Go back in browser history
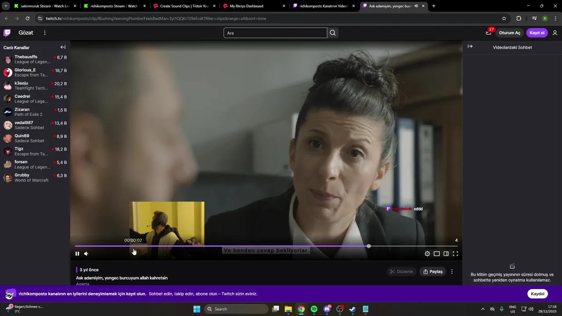 click(6, 18)
